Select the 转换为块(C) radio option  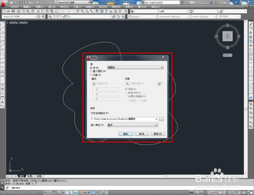click(126, 93)
